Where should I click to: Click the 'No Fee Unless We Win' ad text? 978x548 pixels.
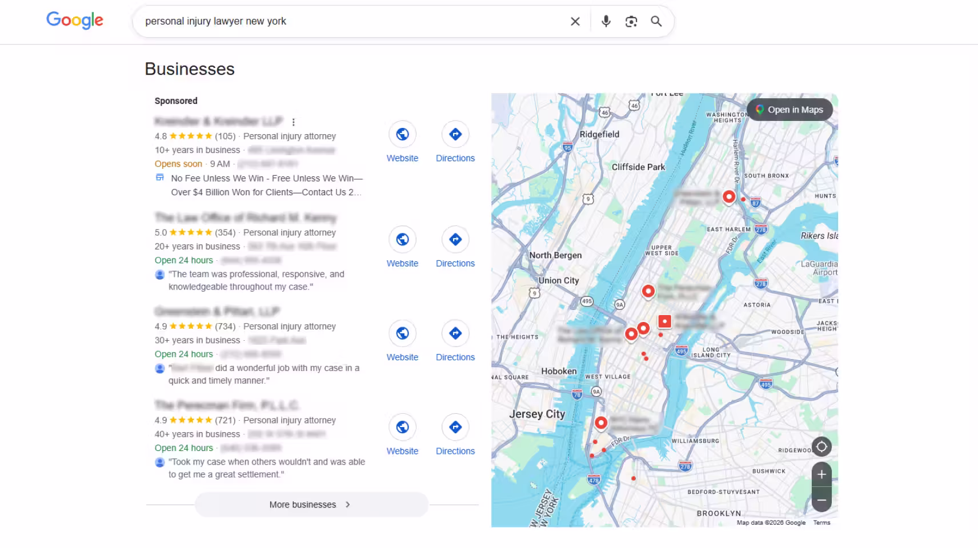(267, 186)
